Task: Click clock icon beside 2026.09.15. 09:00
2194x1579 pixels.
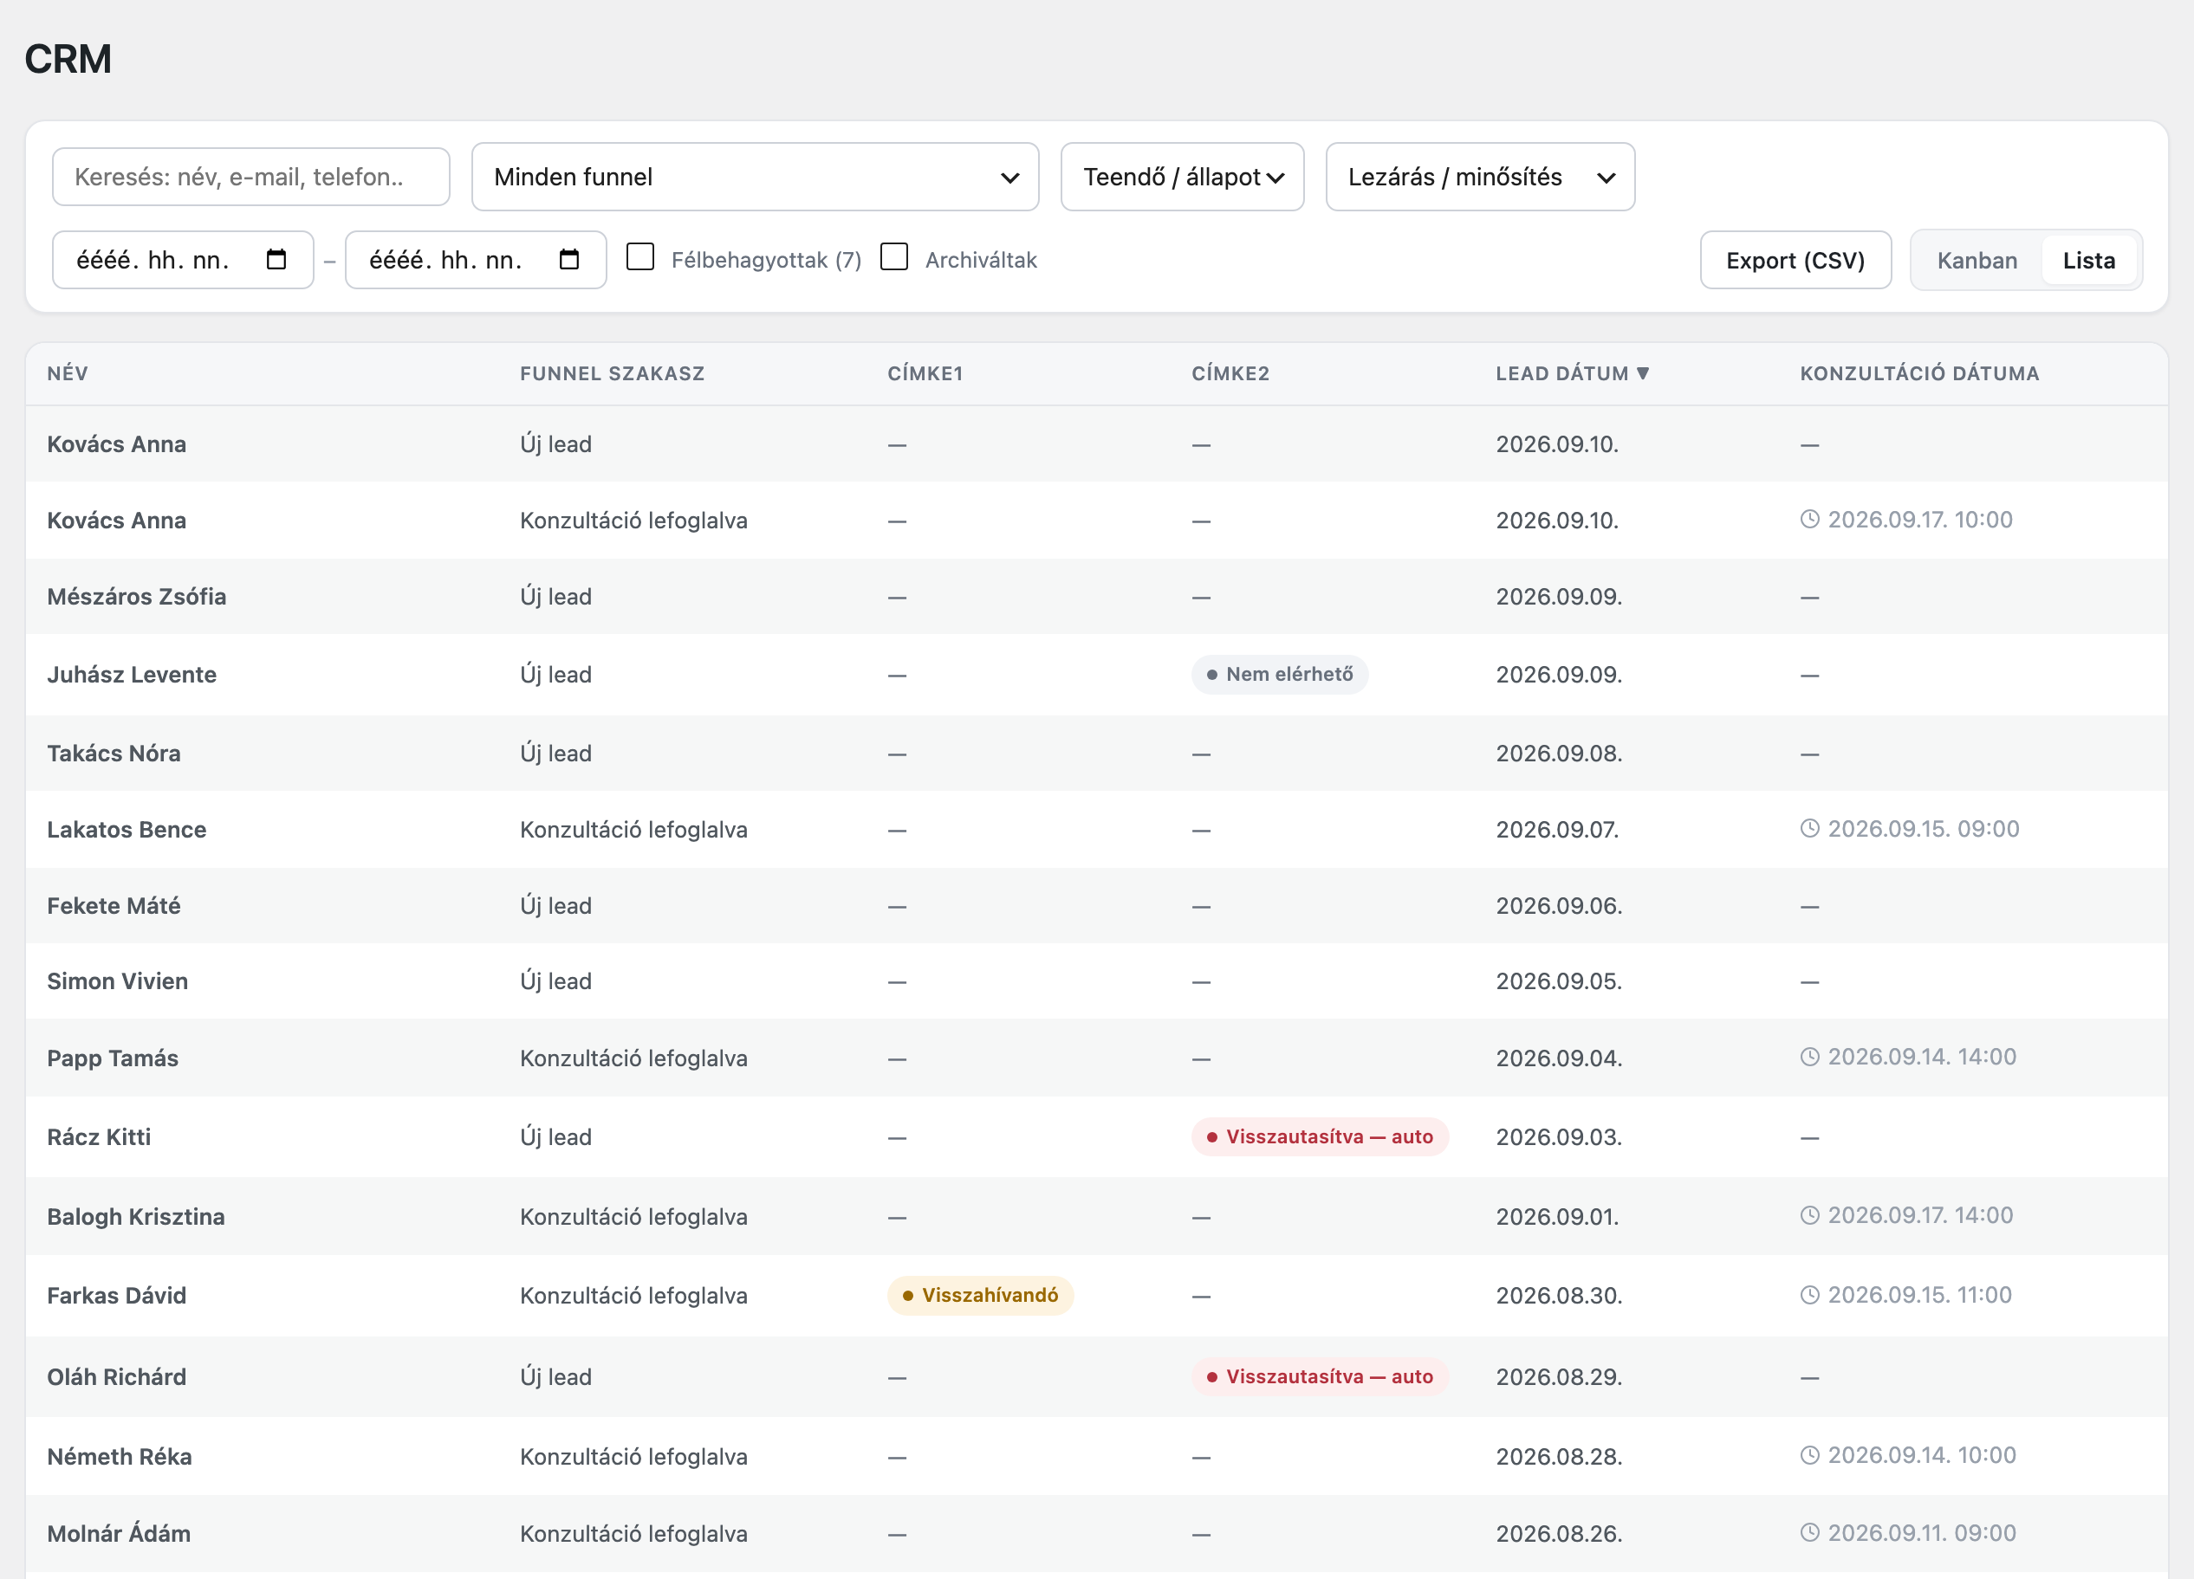Action: pyautogui.click(x=1810, y=829)
